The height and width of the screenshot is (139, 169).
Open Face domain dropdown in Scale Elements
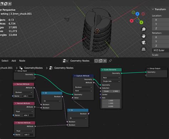point(111,78)
